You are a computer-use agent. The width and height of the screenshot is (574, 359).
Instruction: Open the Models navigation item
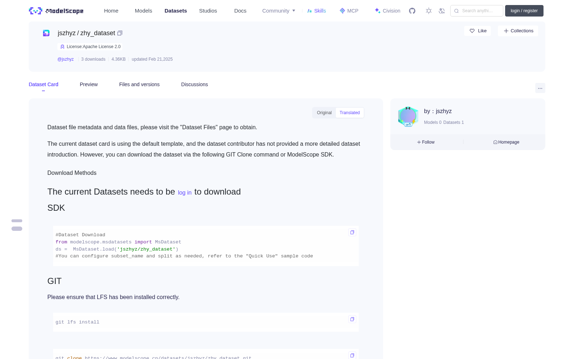143,11
